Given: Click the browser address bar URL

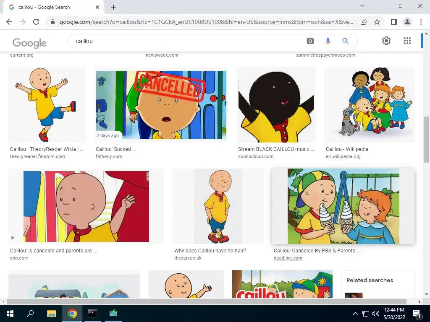Looking at the screenshot, I should [206, 22].
